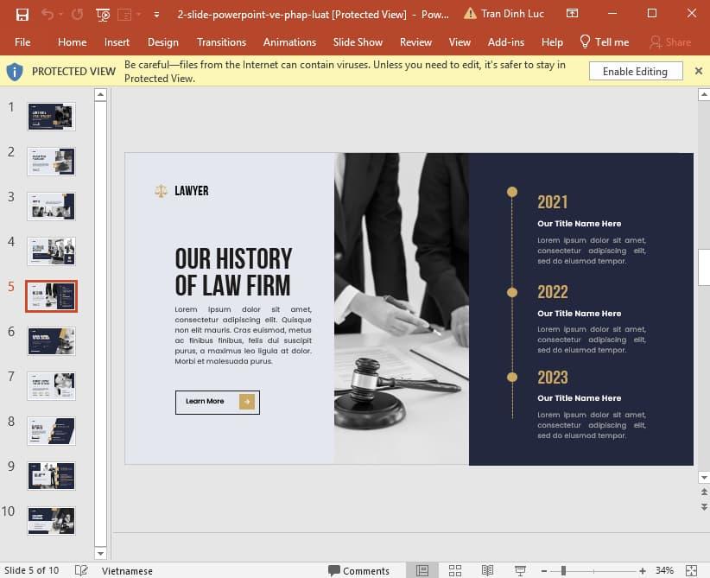
Task: Click the Undo icon
Action: 48,14
